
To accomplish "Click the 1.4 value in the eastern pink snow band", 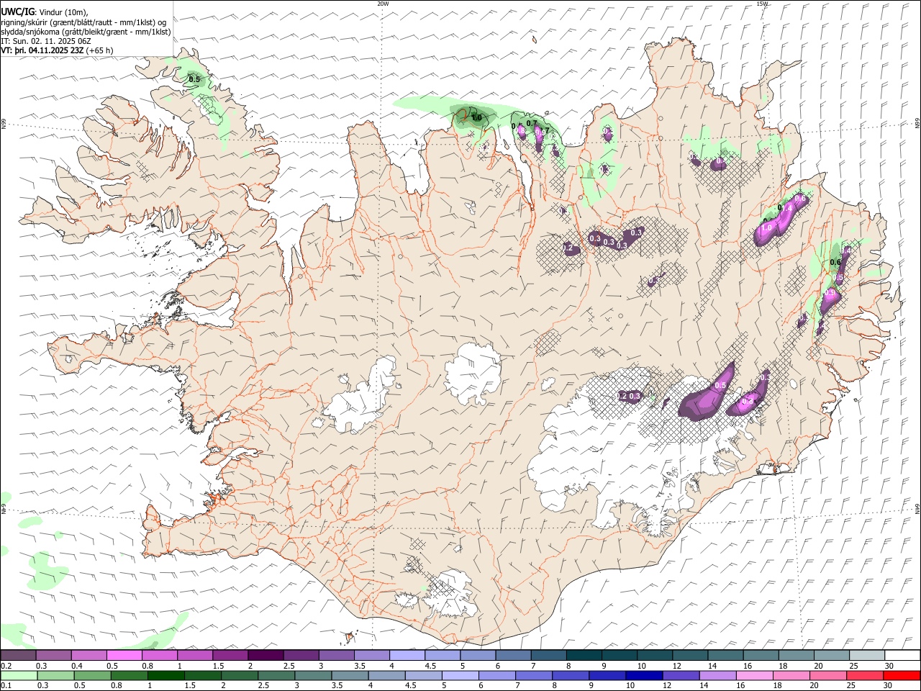I will pos(787,208).
